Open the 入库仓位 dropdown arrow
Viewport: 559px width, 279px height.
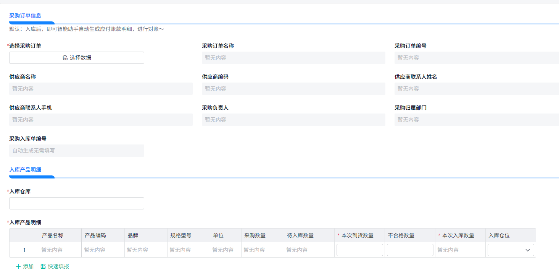point(528,250)
